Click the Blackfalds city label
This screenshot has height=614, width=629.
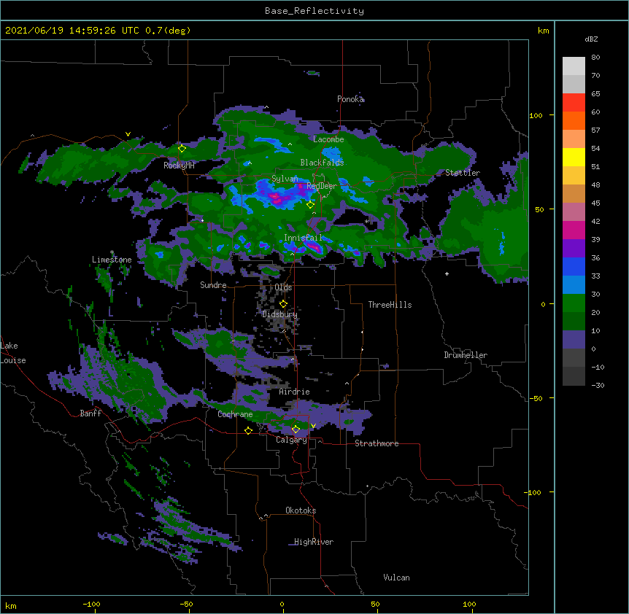322,163
